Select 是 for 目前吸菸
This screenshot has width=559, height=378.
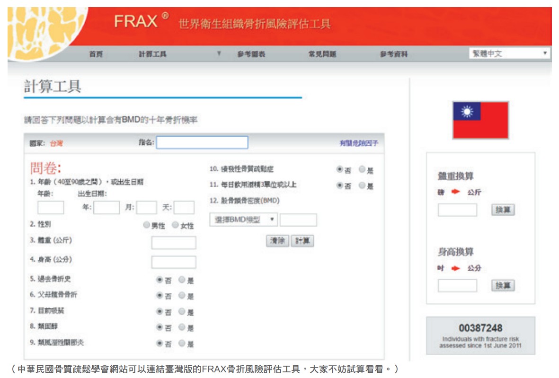[x=181, y=311]
